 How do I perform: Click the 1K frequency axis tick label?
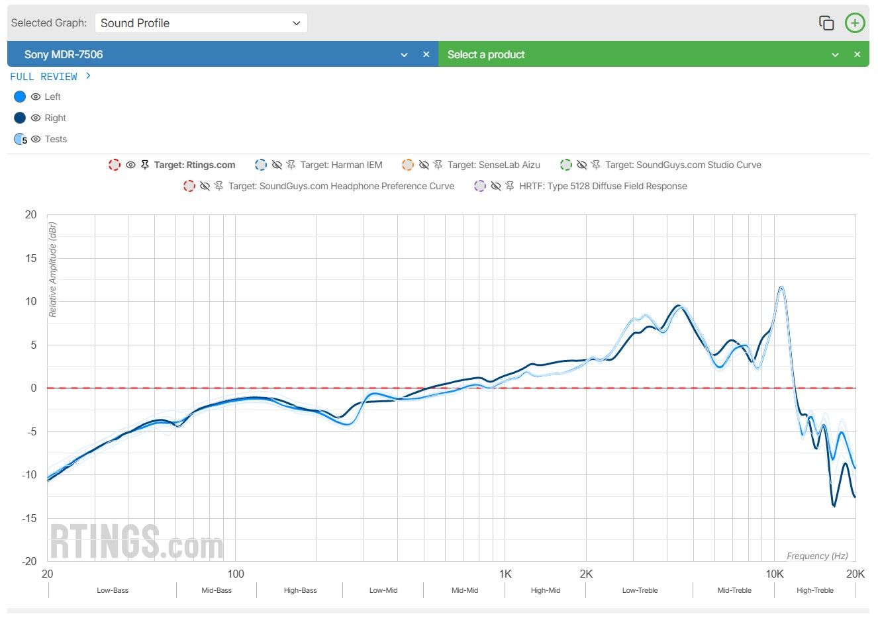click(x=505, y=574)
